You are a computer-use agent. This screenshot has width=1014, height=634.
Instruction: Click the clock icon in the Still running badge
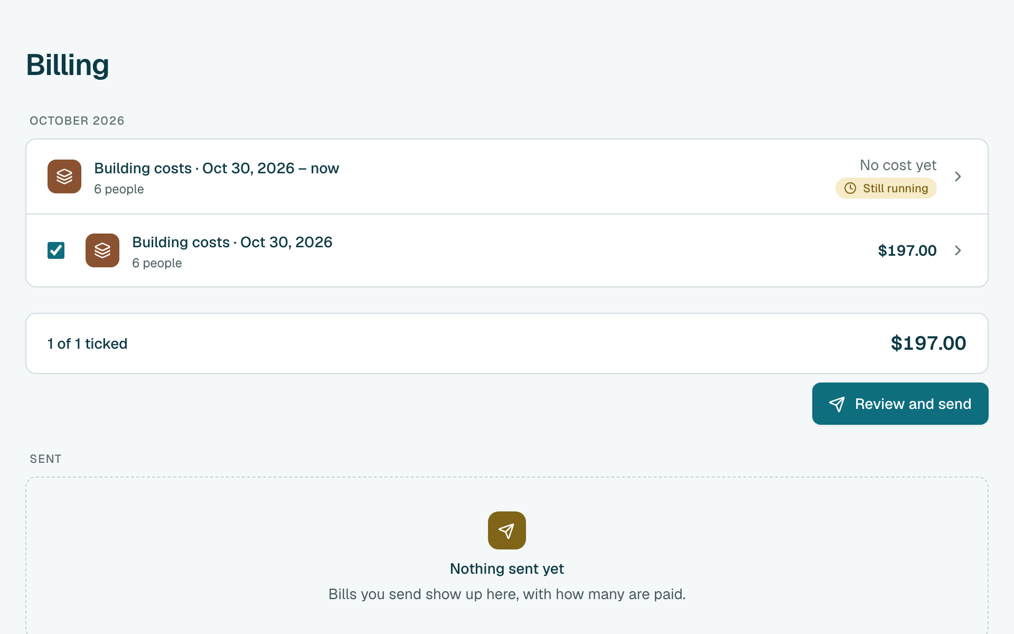coord(850,188)
